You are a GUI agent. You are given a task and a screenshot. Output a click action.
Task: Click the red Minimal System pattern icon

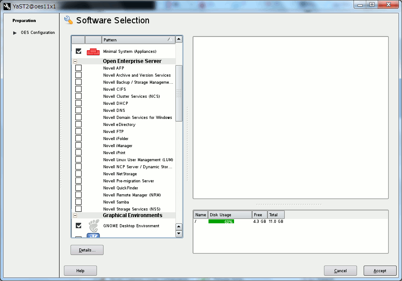pyautogui.click(x=93, y=52)
